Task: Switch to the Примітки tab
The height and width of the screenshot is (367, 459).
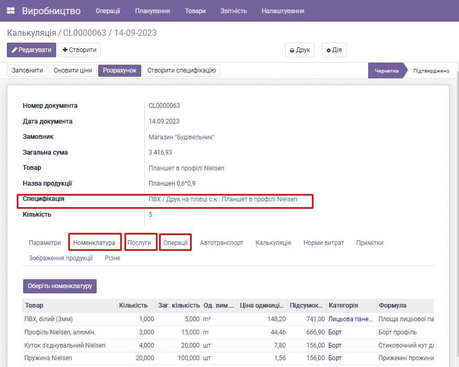Action: [x=370, y=243]
